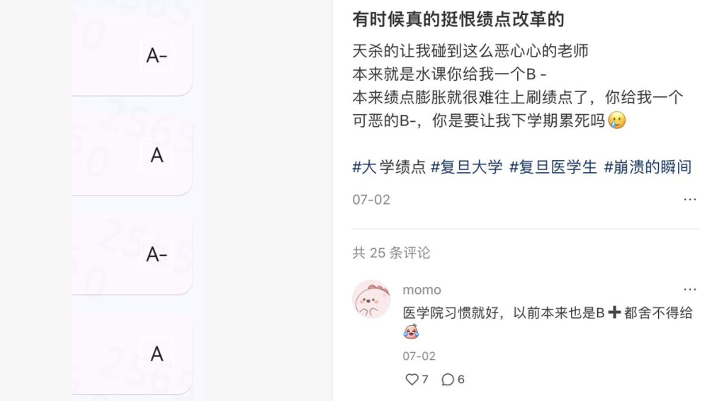Click the crying emoji ending the post text
Viewport: 712px width, 401px height.
pos(617,120)
